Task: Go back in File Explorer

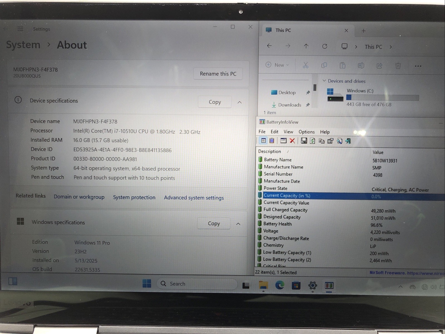Action: [269, 46]
